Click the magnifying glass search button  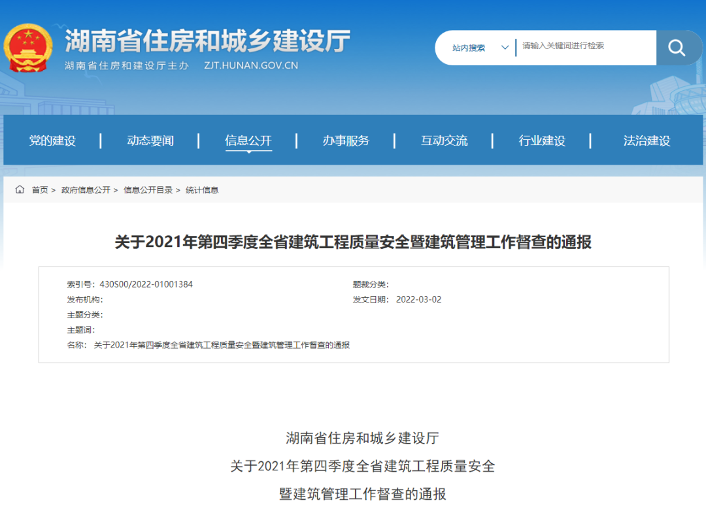(677, 48)
